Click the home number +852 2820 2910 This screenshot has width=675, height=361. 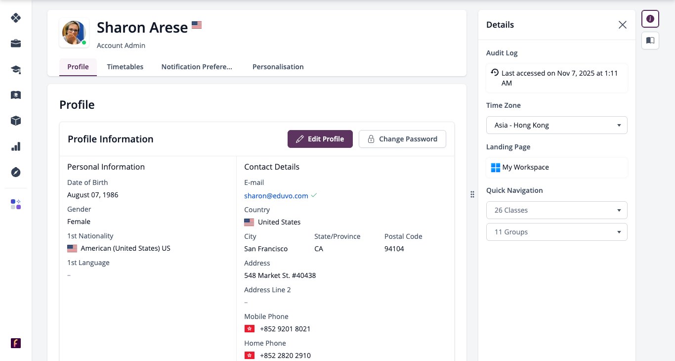(285, 356)
